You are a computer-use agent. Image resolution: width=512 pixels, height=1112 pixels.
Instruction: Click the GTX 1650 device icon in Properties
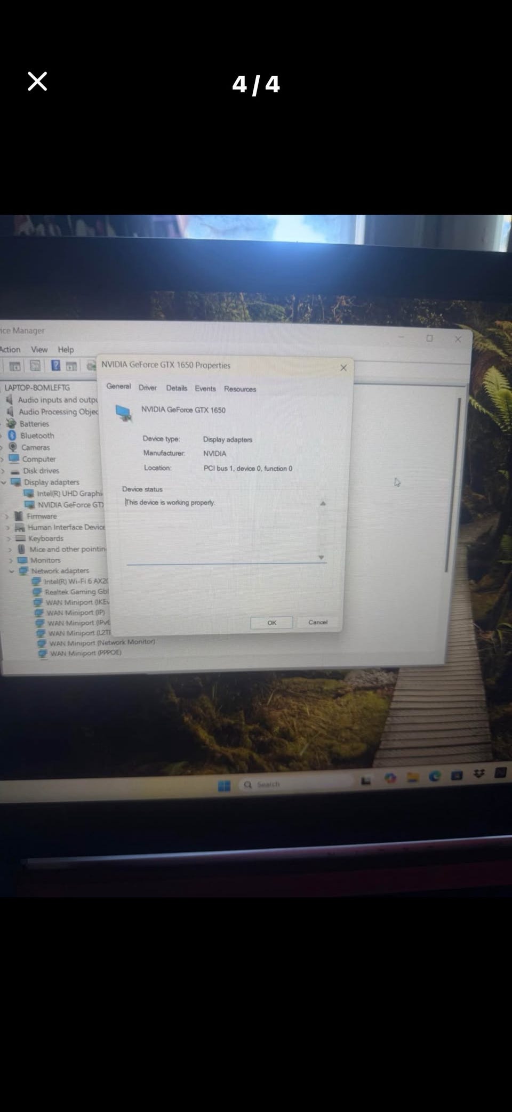tap(124, 413)
